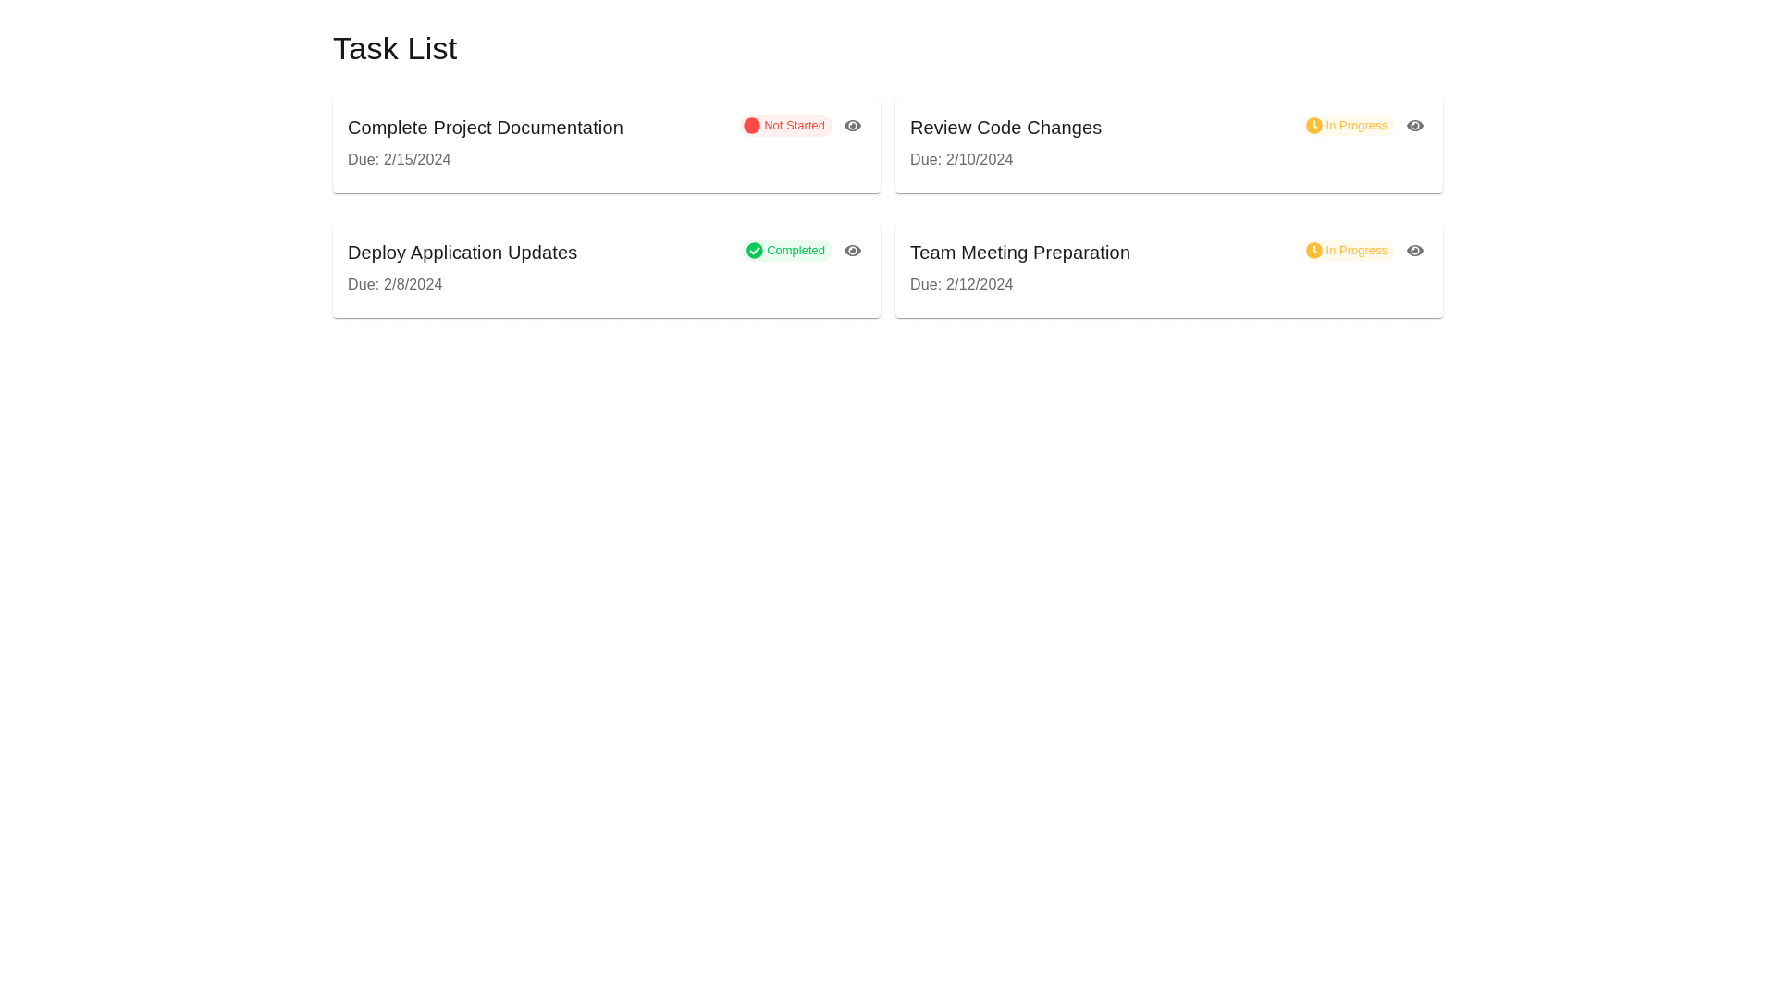Toggle eye icon for Team Meeting Preparation

click(1414, 251)
